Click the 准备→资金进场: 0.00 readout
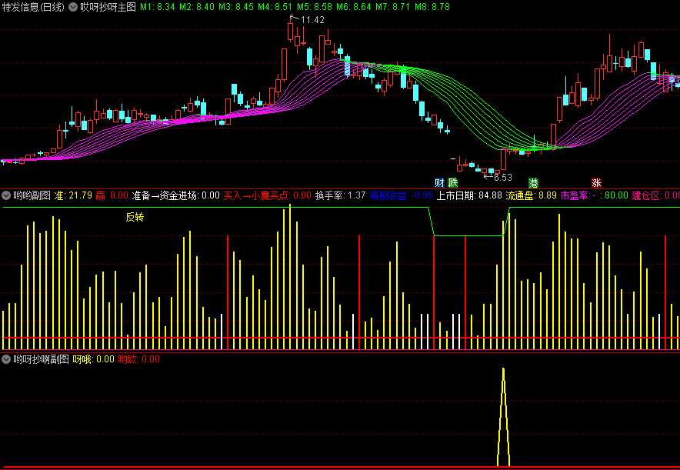This screenshot has height=470, width=680. (x=175, y=195)
